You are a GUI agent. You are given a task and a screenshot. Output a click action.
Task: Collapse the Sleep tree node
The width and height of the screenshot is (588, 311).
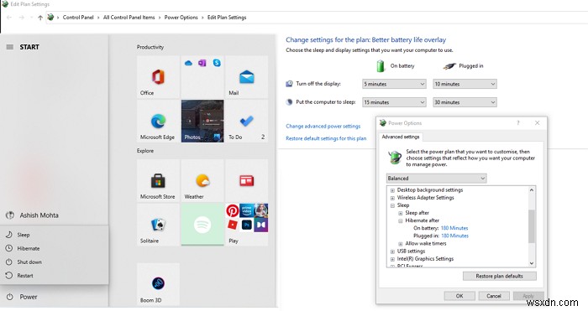tap(392, 206)
